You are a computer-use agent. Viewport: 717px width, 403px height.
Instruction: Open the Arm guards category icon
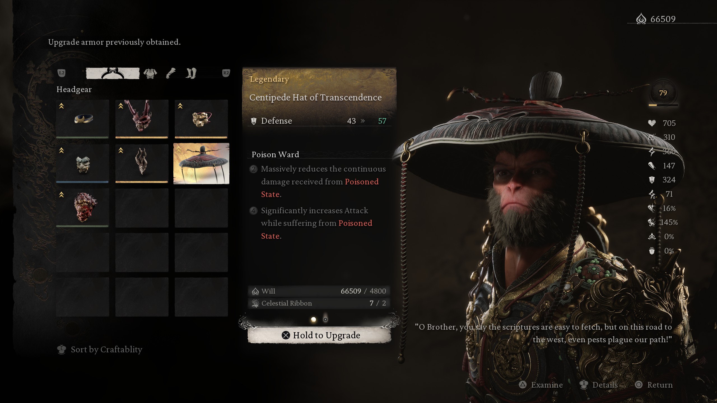171,73
